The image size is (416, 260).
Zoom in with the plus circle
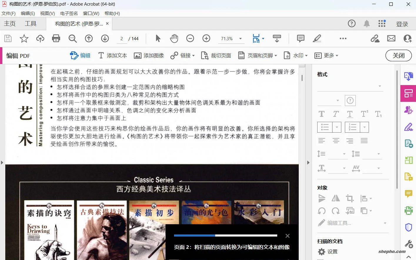[206, 38]
